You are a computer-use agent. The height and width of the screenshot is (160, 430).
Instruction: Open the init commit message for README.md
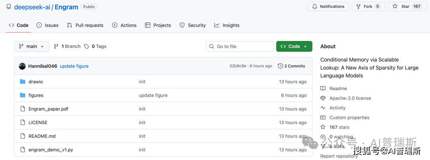(x=142, y=136)
